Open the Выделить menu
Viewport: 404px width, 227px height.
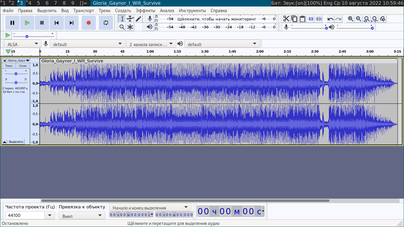(47, 11)
